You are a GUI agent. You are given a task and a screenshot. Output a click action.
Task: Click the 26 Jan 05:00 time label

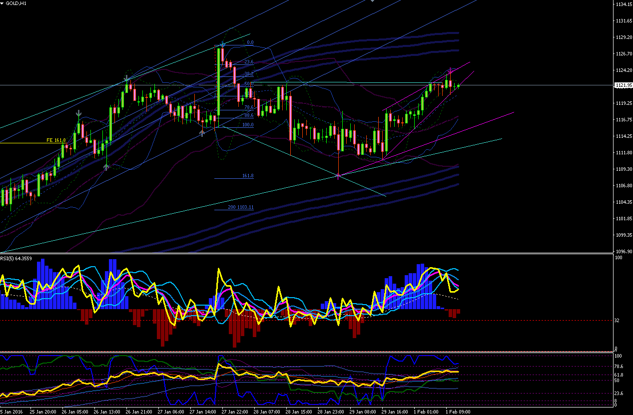click(75, 412)
